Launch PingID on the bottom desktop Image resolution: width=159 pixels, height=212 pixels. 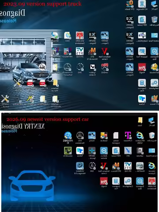(104, 181)
